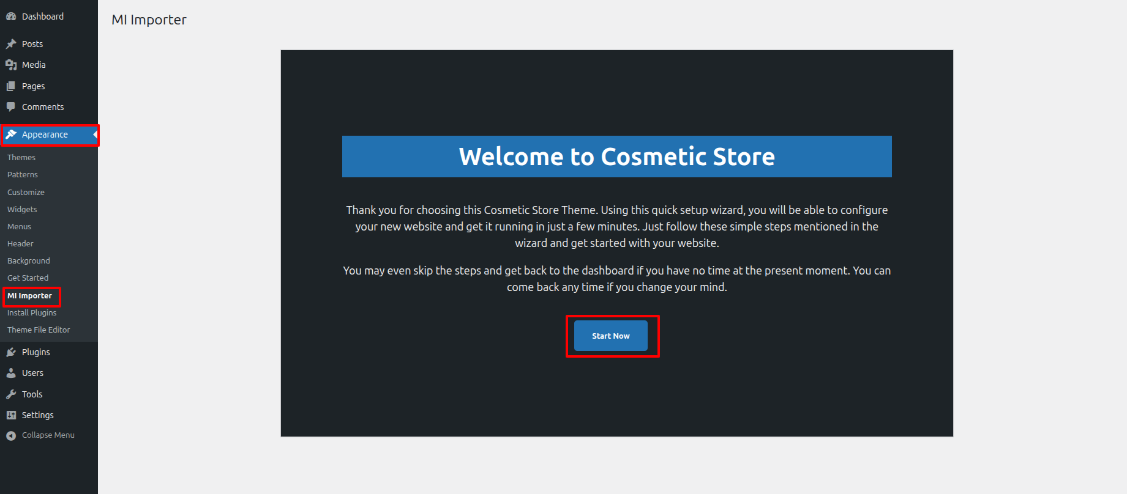This screenshot has width=1127, height=494.
Task: Click the Welcome to Cosmetic Store banner
Action: pos(616,157)
